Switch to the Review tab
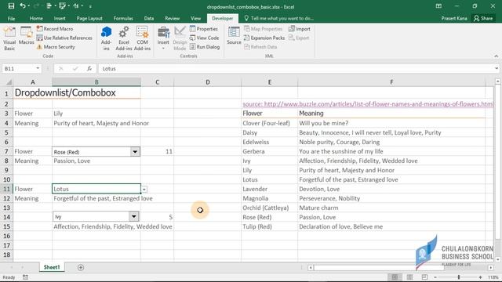 (173, 18)
